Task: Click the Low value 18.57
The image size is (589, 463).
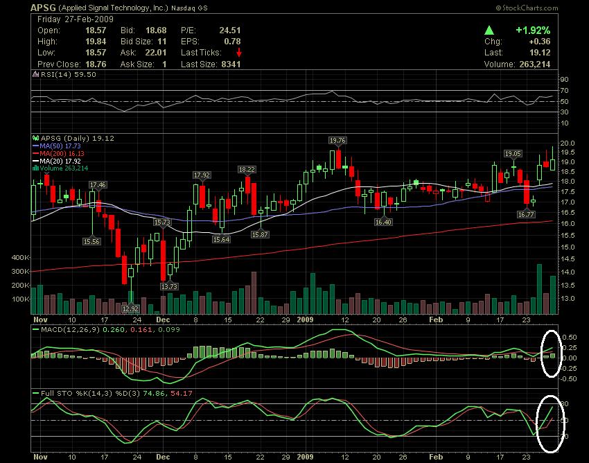Action: tap(96, 53)
